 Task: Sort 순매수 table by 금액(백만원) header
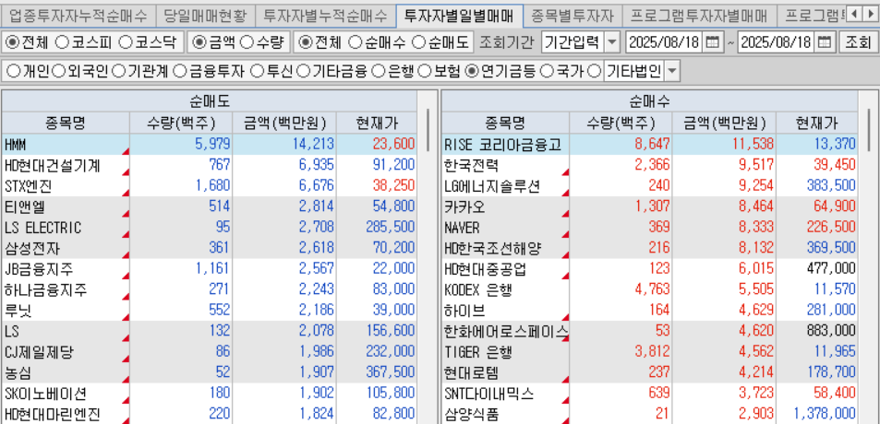(x=723, y=122)
